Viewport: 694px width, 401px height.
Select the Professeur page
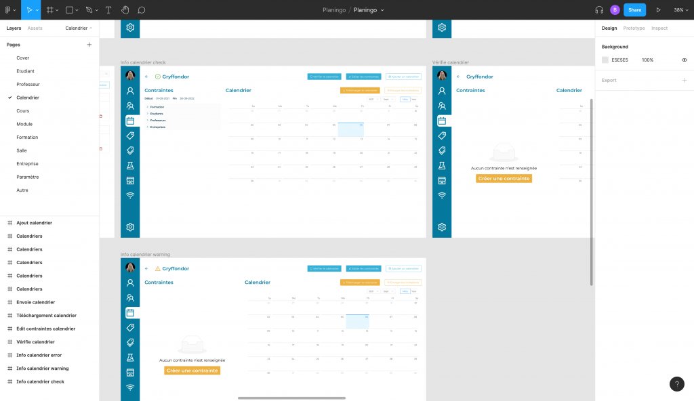(x=28, y=85)
